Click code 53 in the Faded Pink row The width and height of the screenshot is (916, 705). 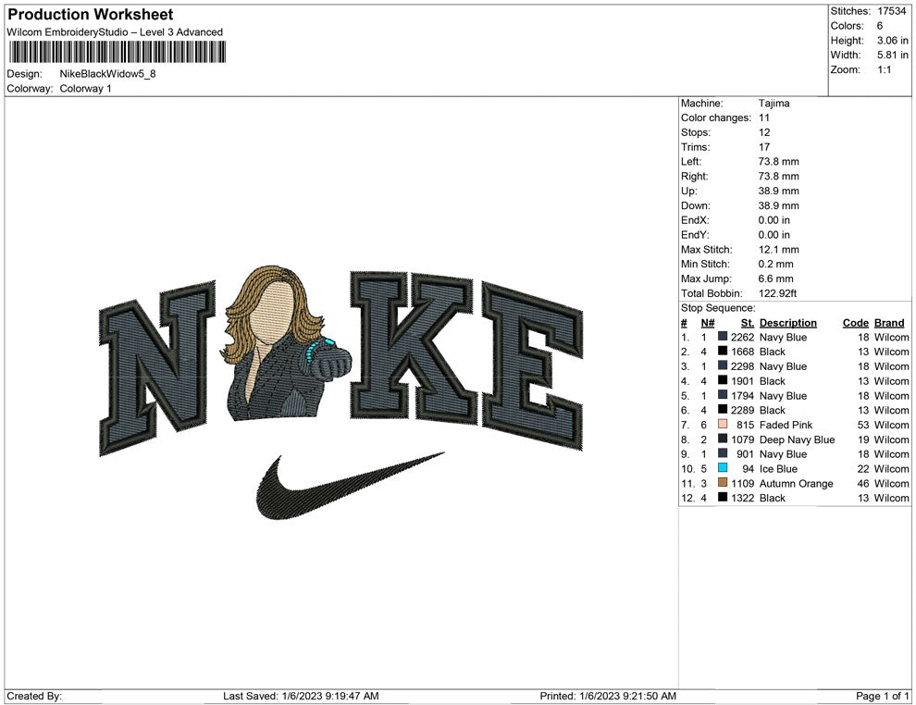pyautogui.click(x=863, y=425)
